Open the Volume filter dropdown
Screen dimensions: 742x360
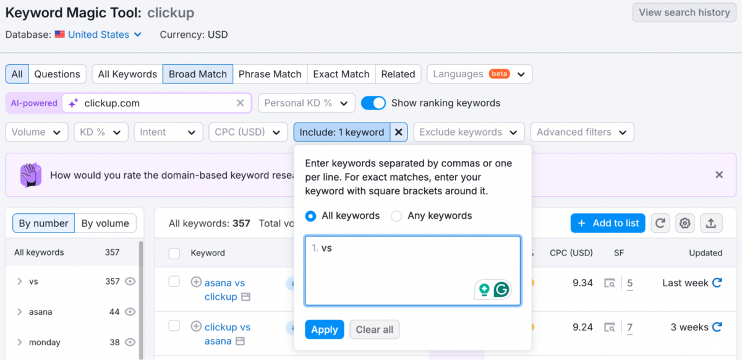pos(36,132)
